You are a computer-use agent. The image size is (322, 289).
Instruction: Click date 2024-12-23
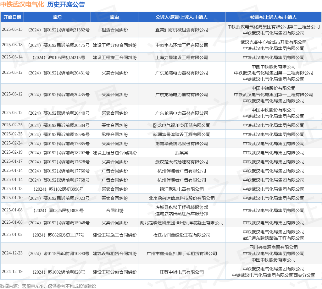[12, 253]
